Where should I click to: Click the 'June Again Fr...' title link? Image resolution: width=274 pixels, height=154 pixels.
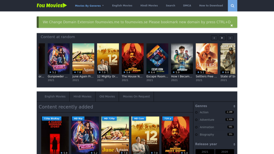click(x=83, y=76)
